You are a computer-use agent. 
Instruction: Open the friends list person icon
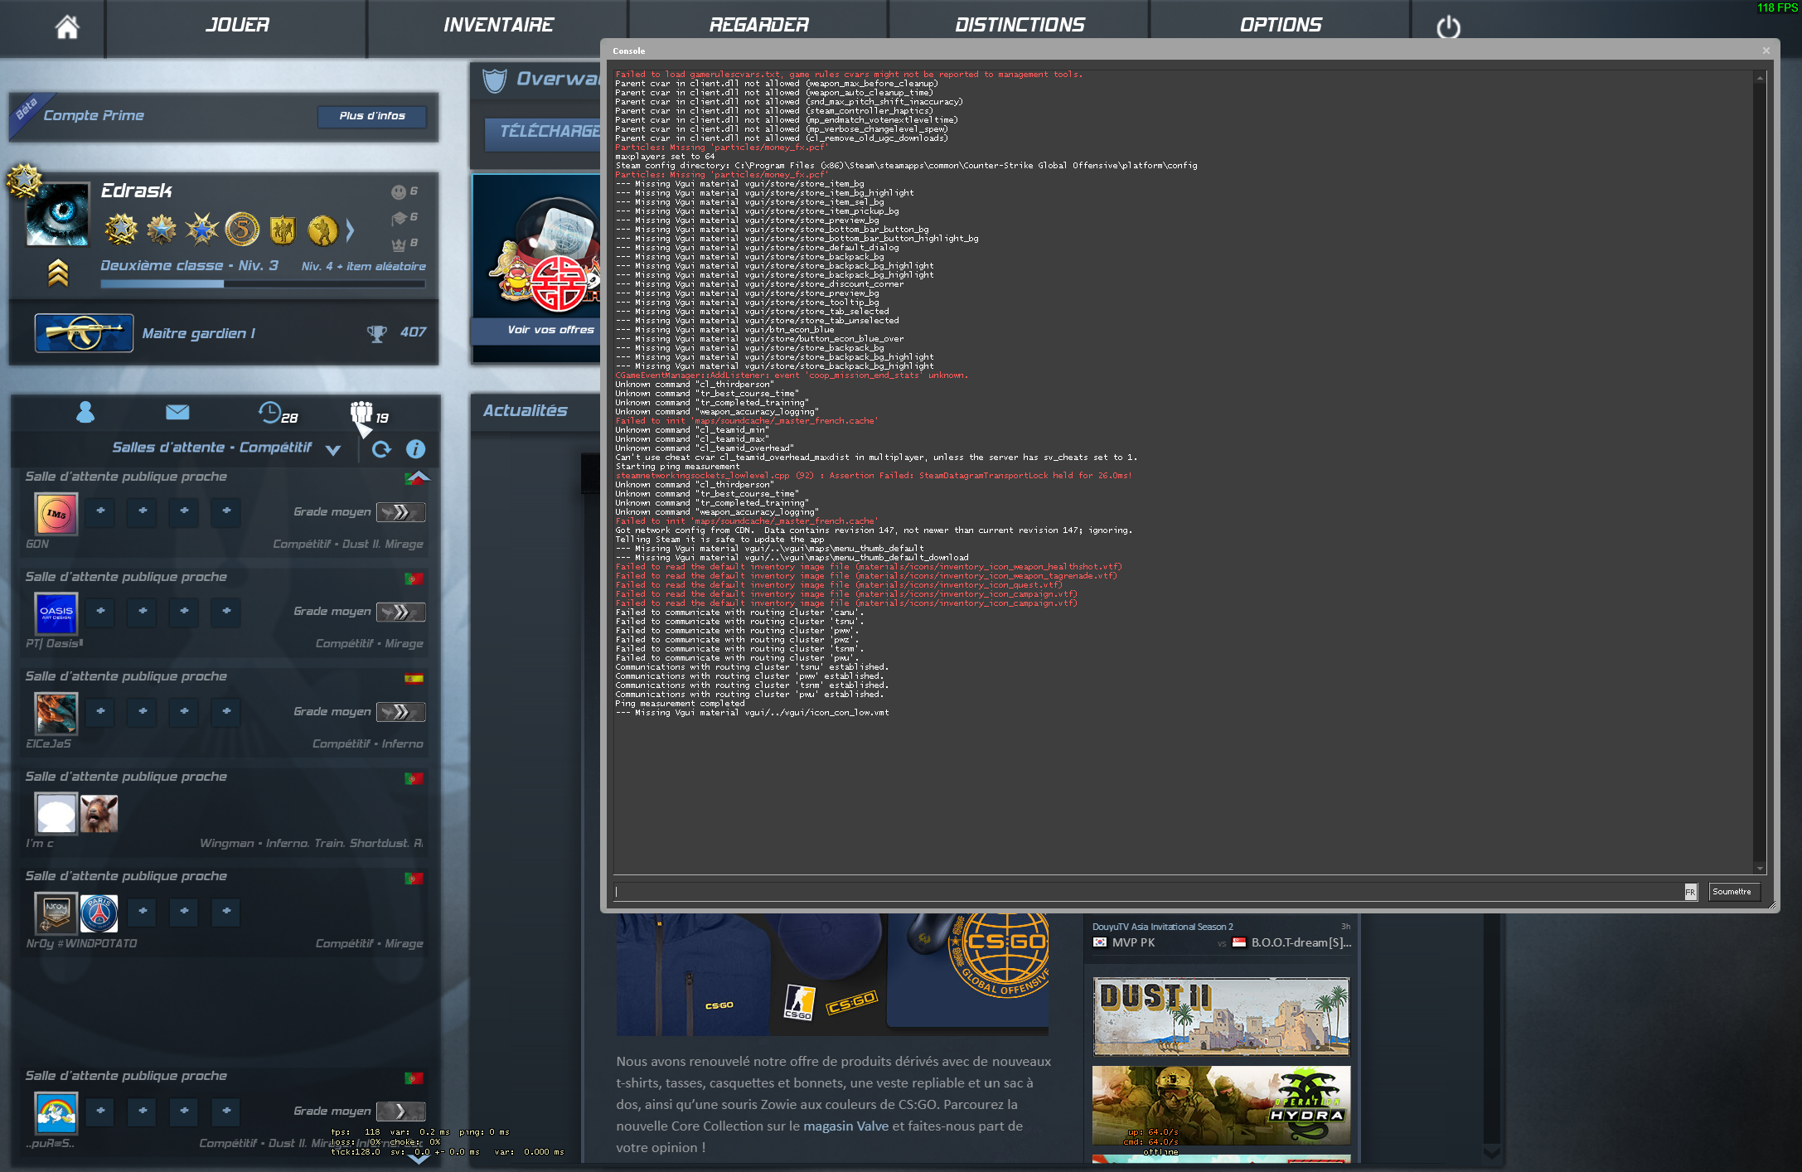tap(85, 412)
